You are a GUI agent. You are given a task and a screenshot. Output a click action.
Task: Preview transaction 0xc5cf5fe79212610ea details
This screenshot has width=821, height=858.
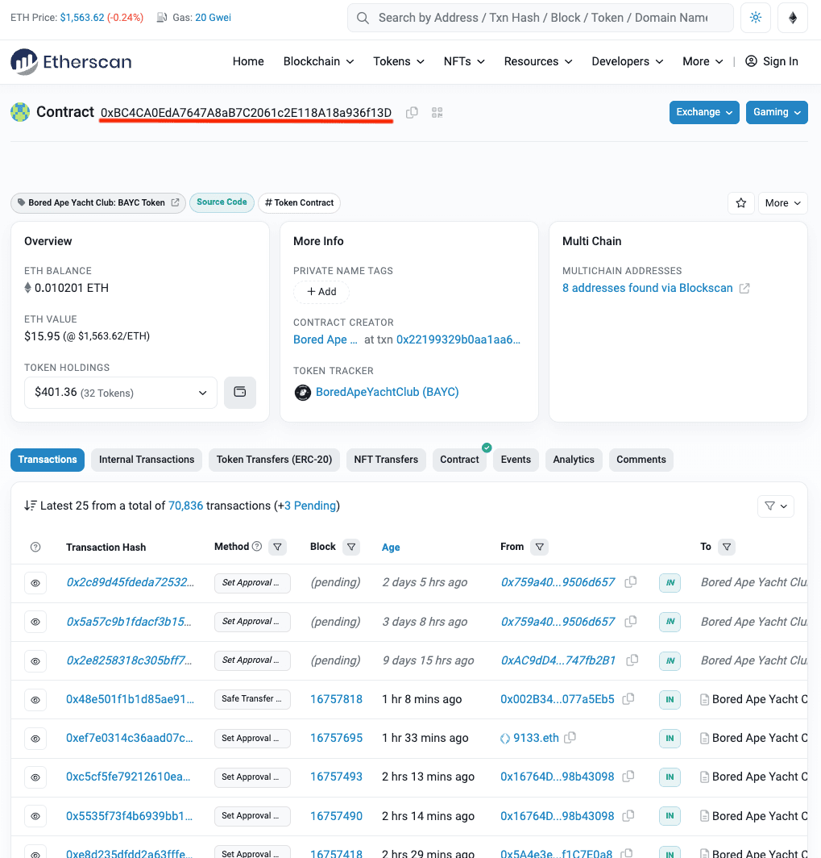point(35,777)
